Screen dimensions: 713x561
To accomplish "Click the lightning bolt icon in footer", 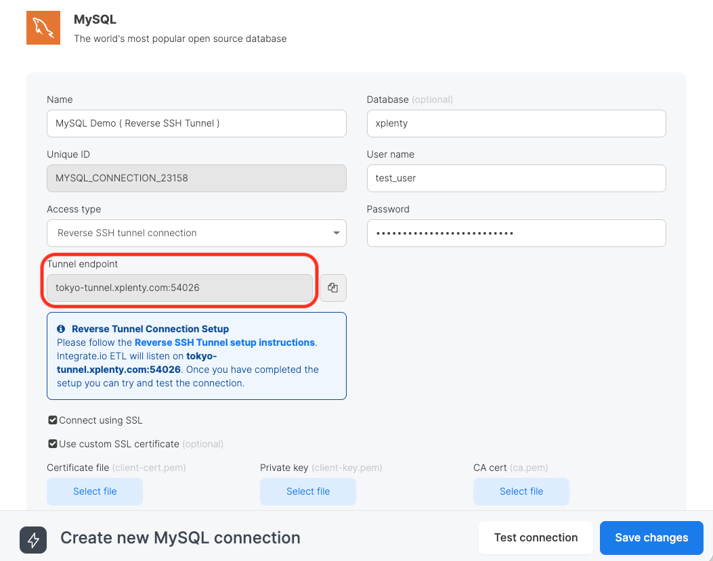I will point(33,539).
